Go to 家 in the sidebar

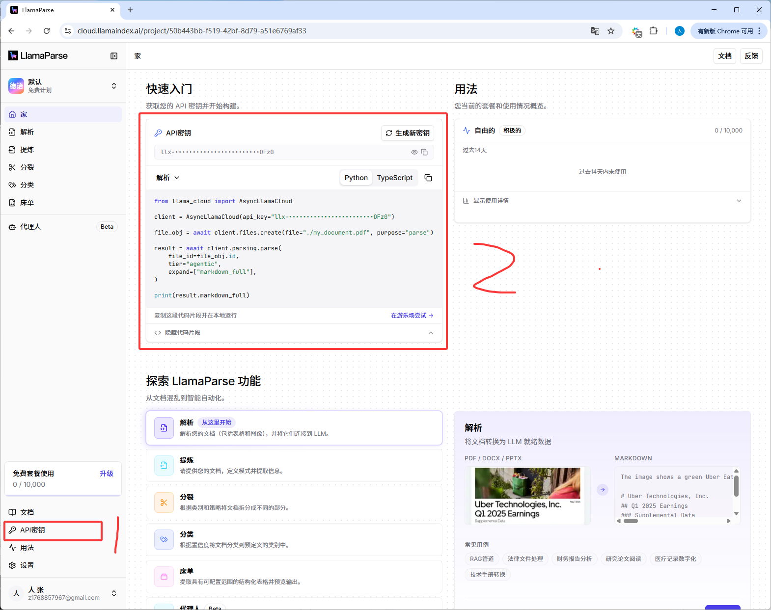63,114
